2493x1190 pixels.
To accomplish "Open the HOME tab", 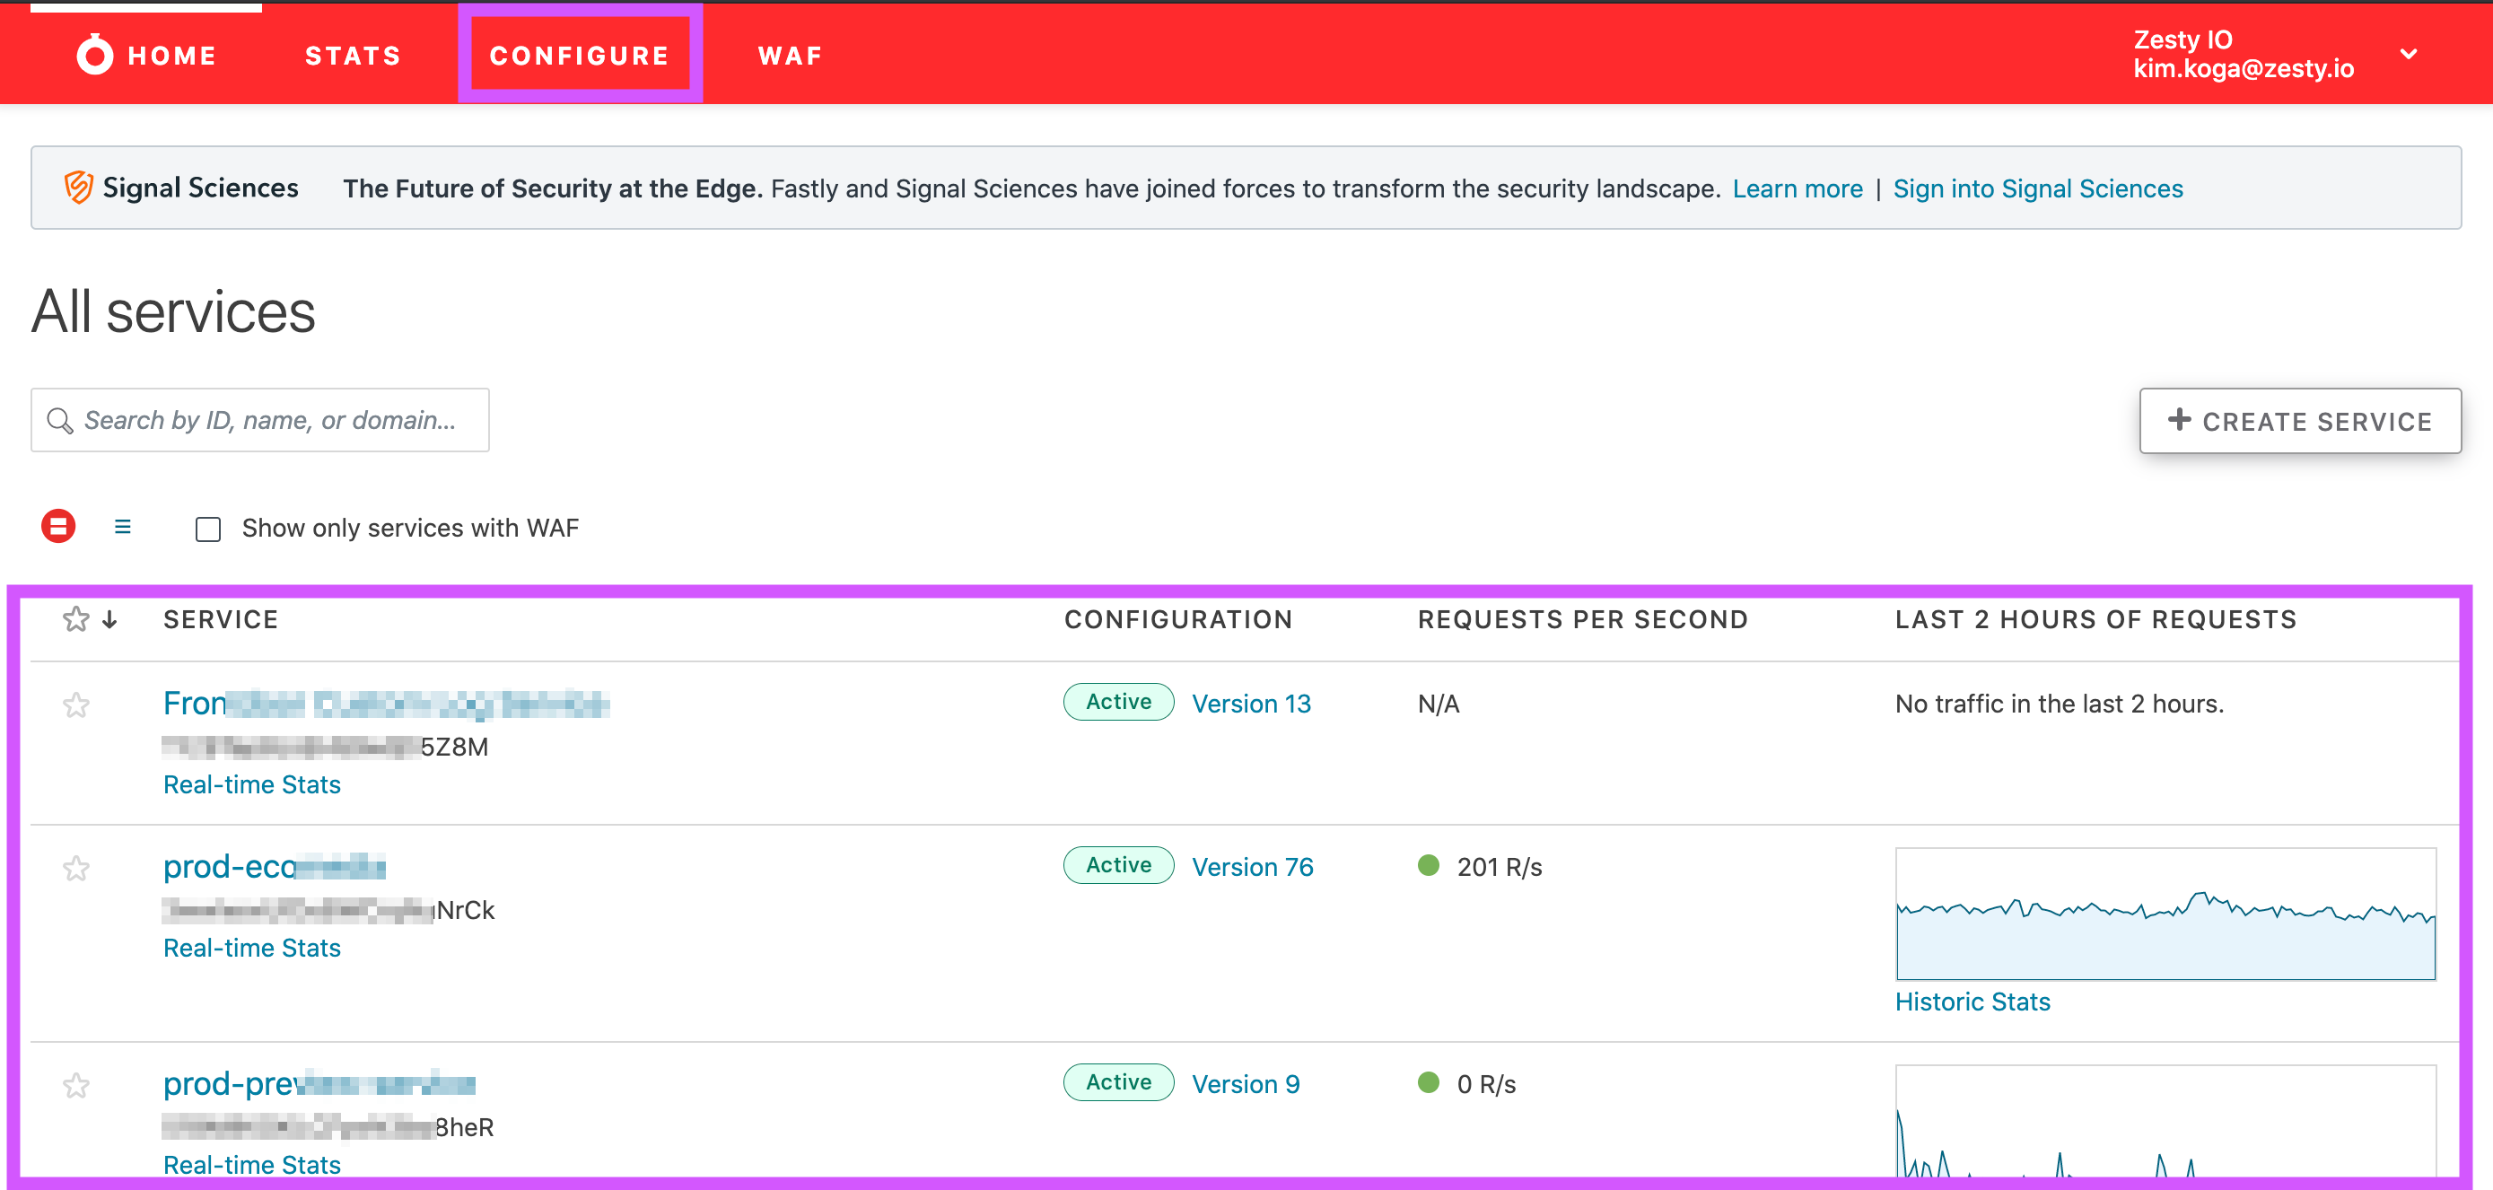I will 146,55.
